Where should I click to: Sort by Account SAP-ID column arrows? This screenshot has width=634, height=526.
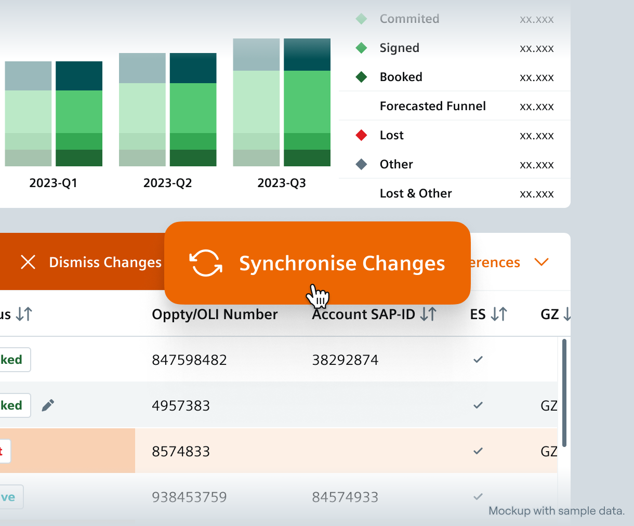[428, 314]
